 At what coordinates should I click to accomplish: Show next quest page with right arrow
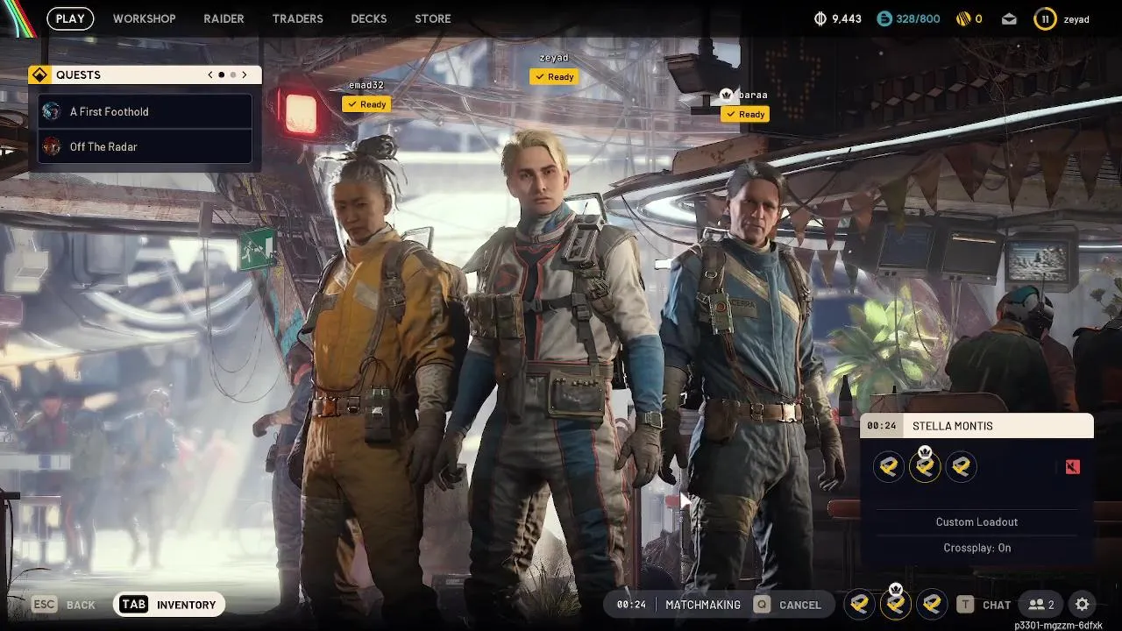(x=245, y=75)
